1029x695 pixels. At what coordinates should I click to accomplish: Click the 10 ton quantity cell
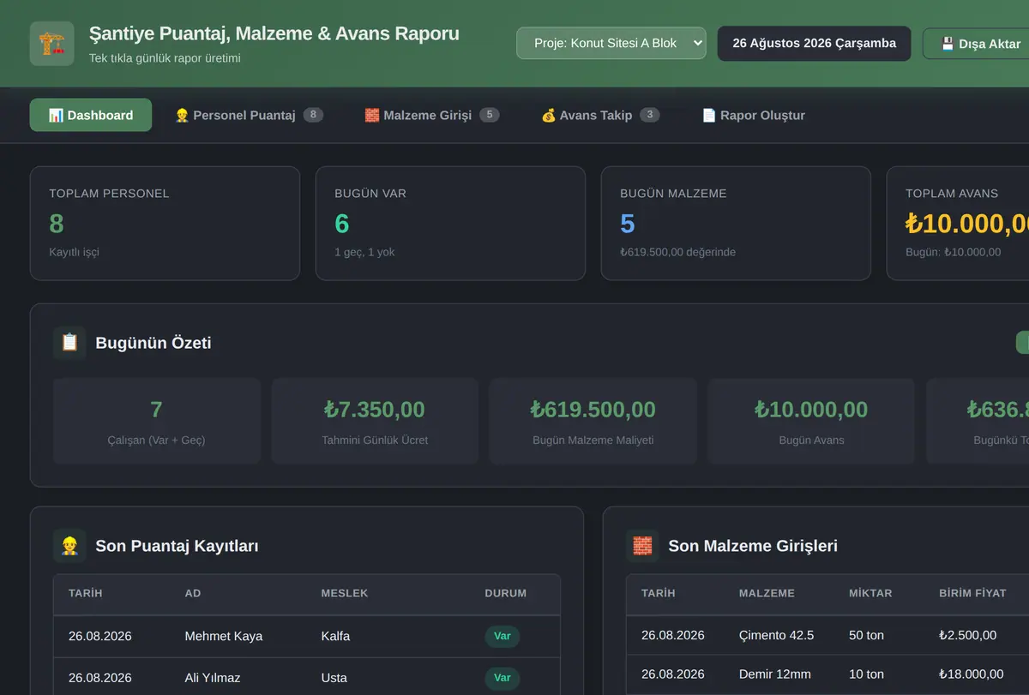[866, 674]
